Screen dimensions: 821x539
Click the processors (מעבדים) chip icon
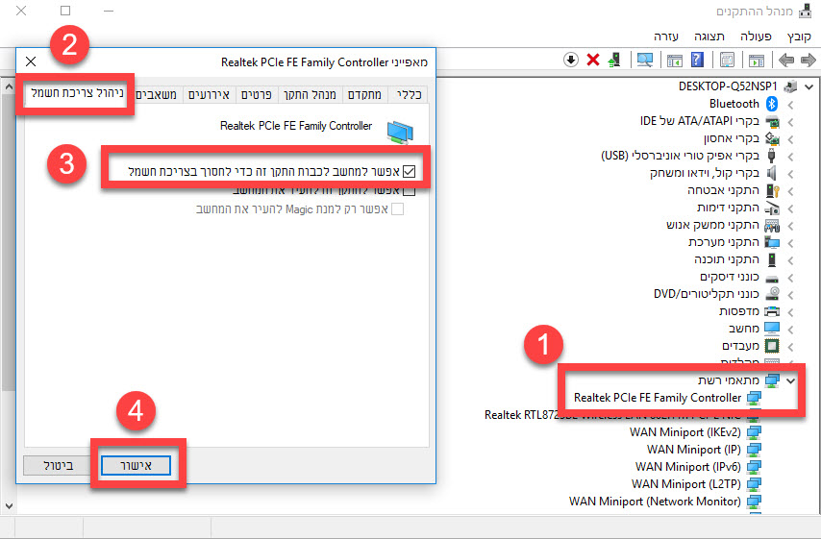click(772, 346)
